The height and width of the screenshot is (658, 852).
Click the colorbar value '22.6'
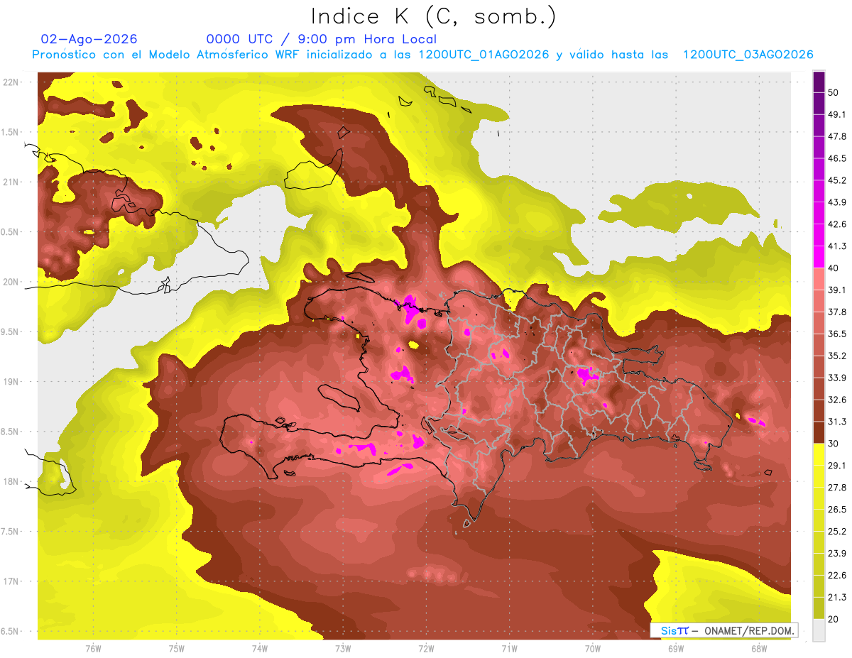[x=837, y=576]
